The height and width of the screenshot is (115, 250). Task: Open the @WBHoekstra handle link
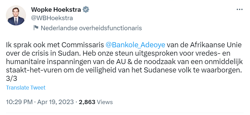point(52,18)
